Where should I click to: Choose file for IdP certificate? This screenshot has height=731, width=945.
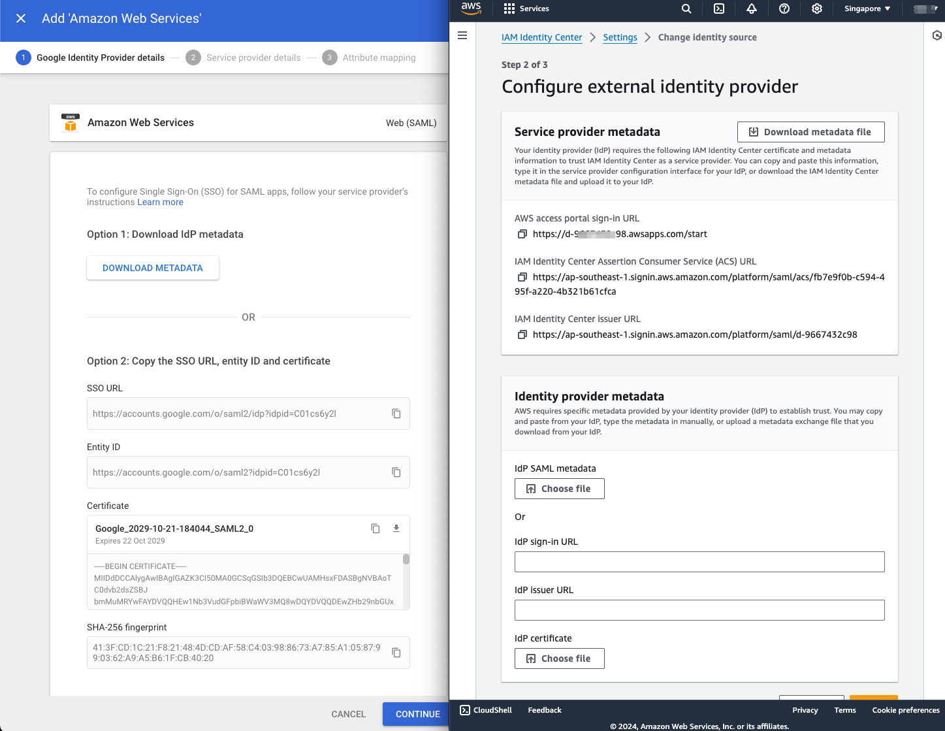[559, 658]
